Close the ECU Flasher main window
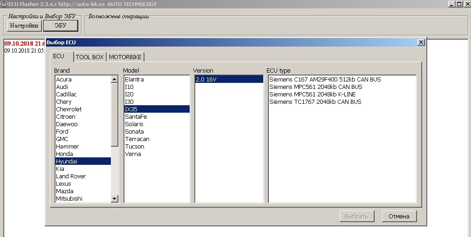The height and width of the screenshot is (237, 471). (467, 4)
